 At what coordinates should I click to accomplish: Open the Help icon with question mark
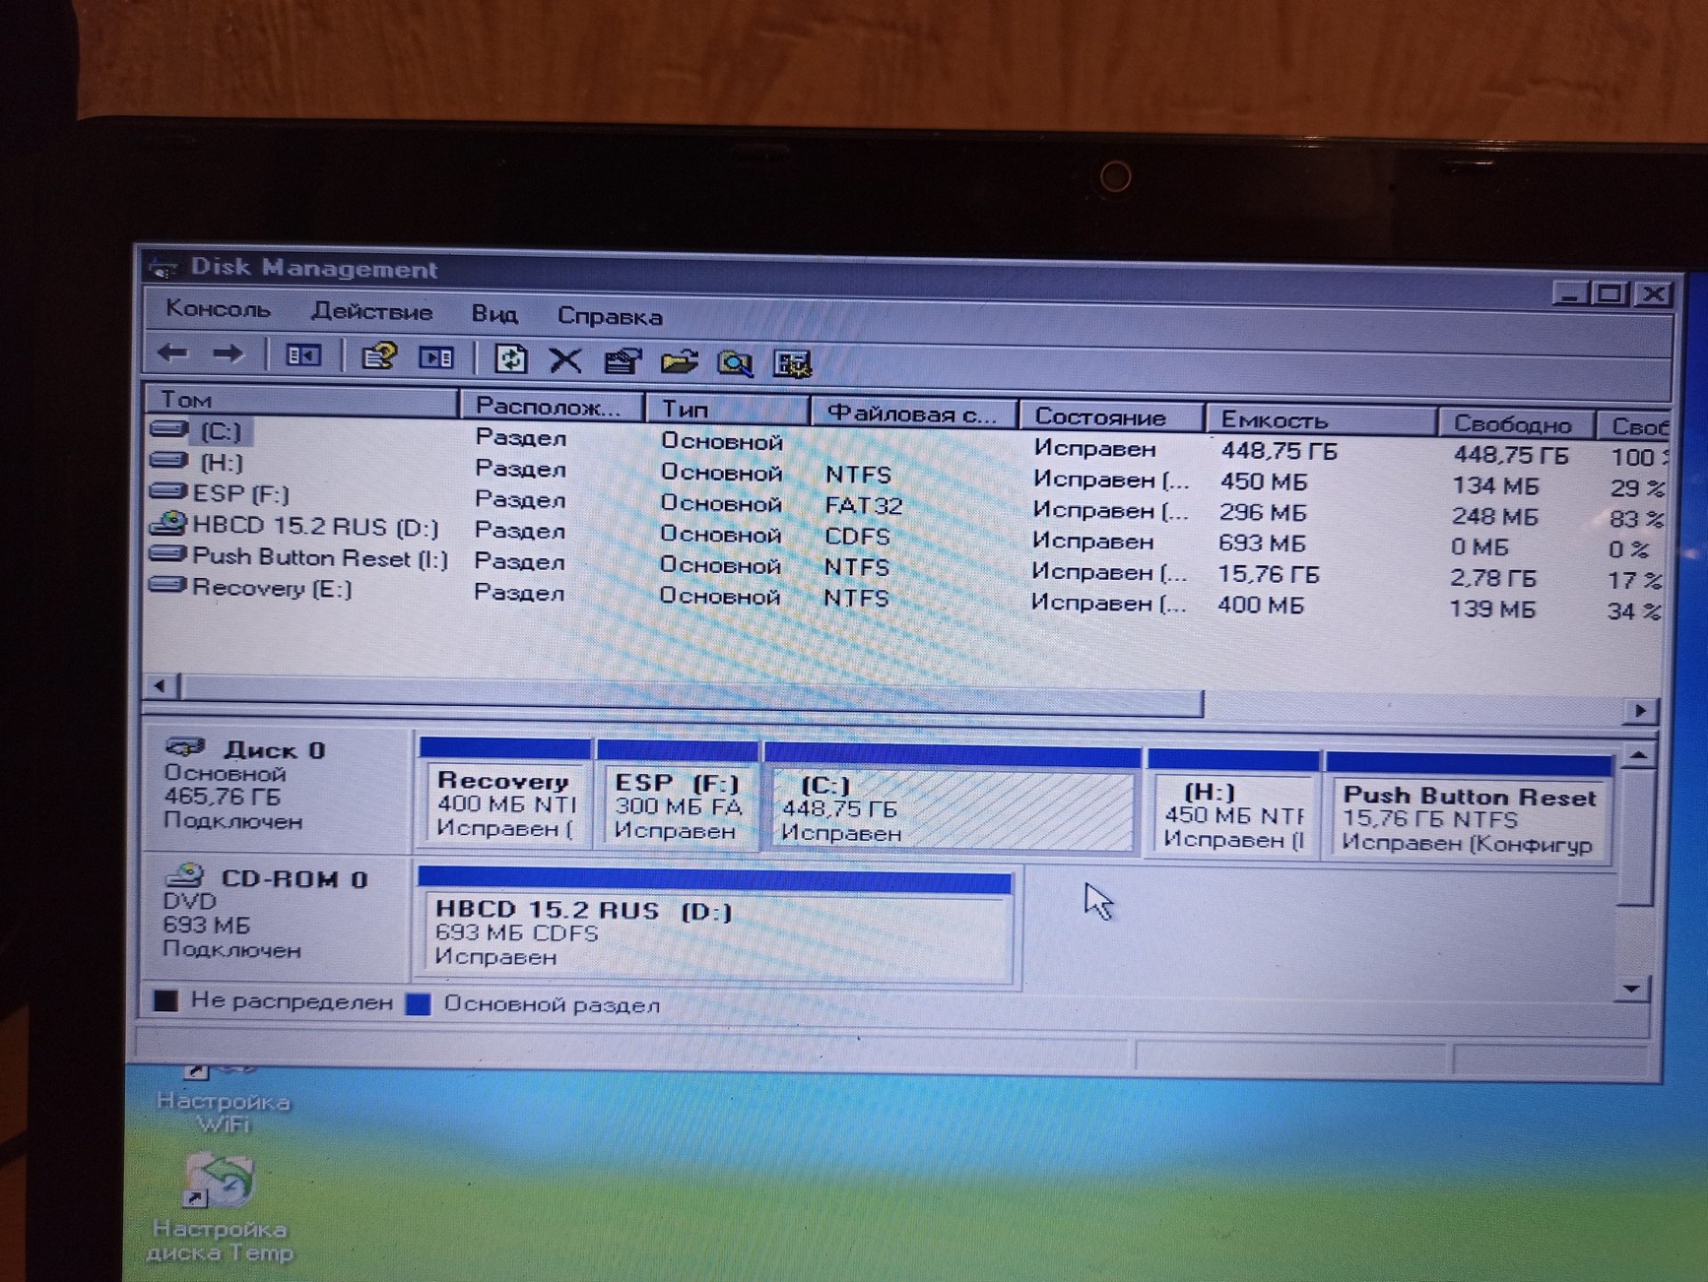378,356
